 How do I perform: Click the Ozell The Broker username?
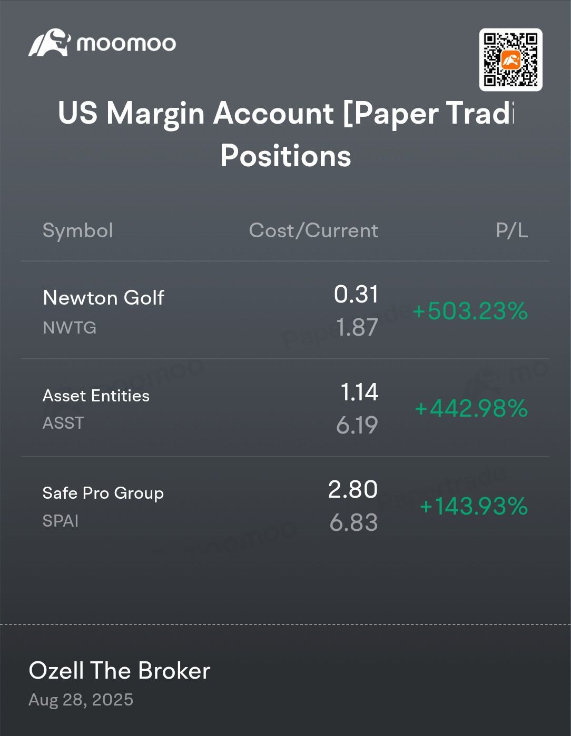(120, 671)
